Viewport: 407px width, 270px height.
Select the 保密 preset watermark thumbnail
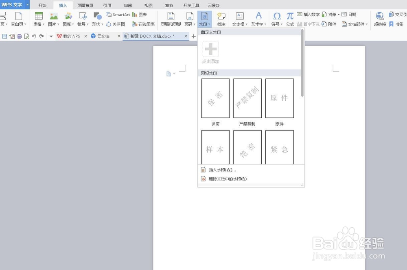[215, 98]
